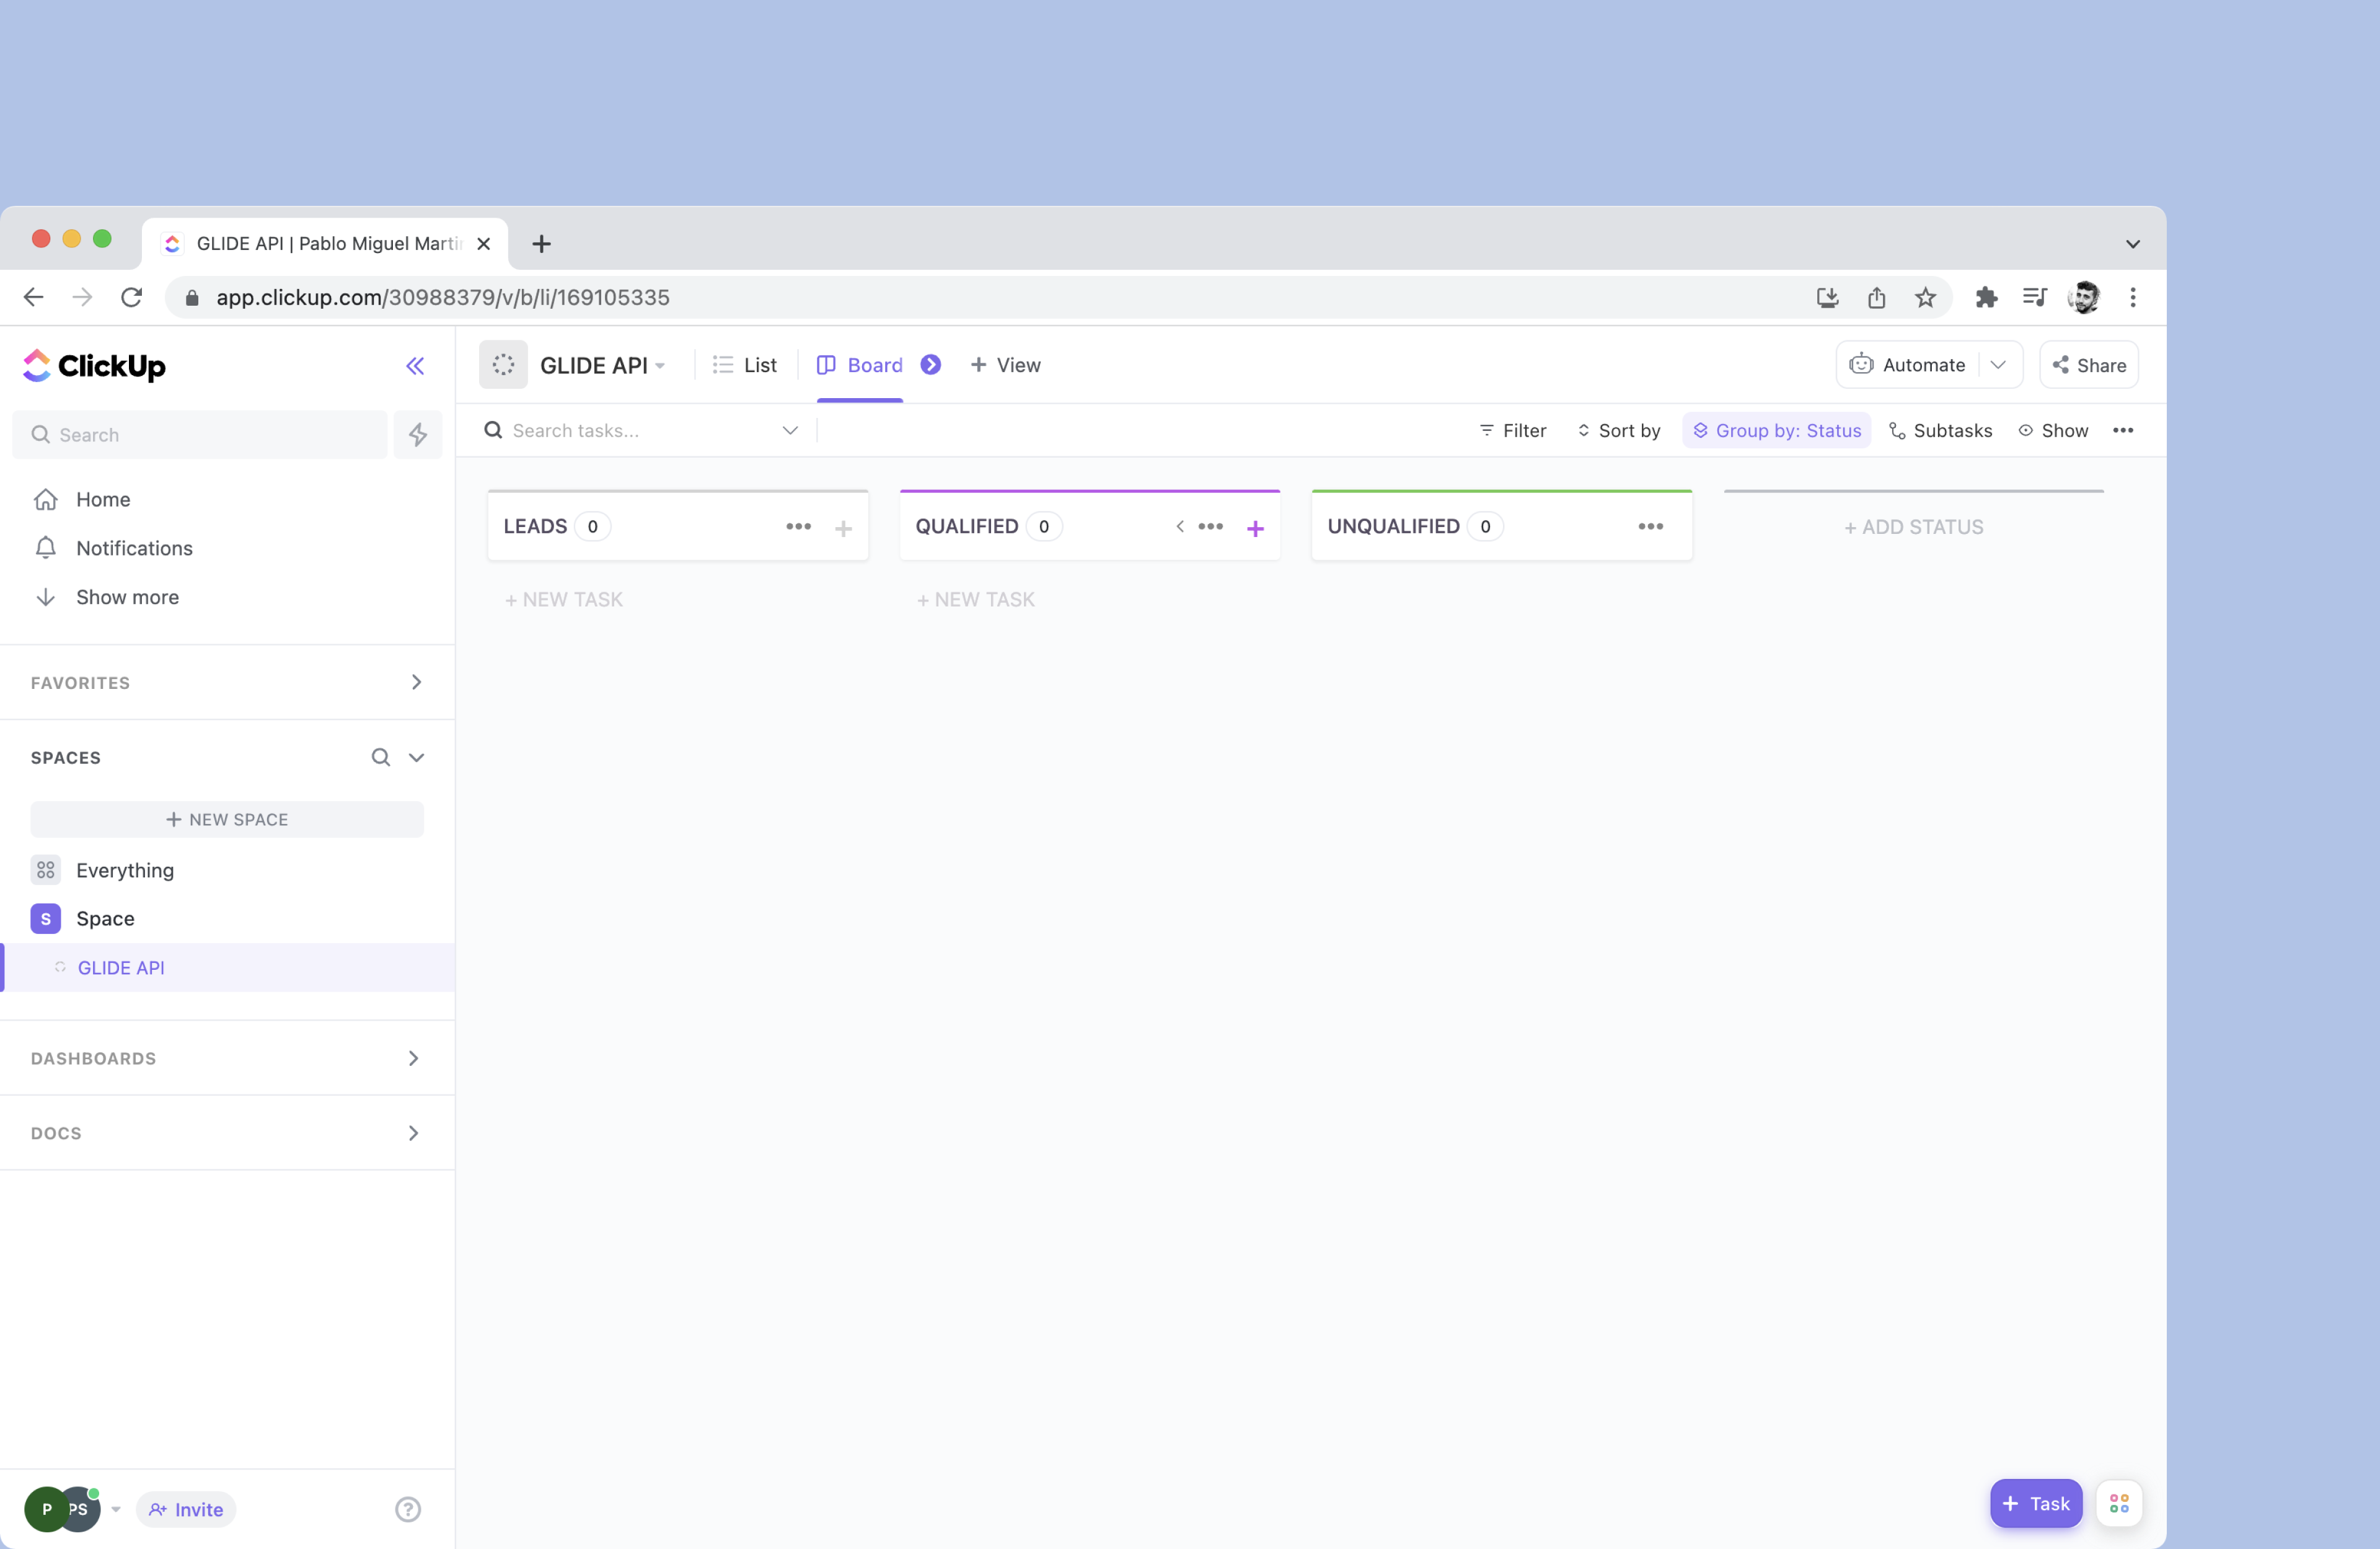Viewport: 2380px width, 1549px height.
Task: Click the New Space button
Action: coord(227,820)
